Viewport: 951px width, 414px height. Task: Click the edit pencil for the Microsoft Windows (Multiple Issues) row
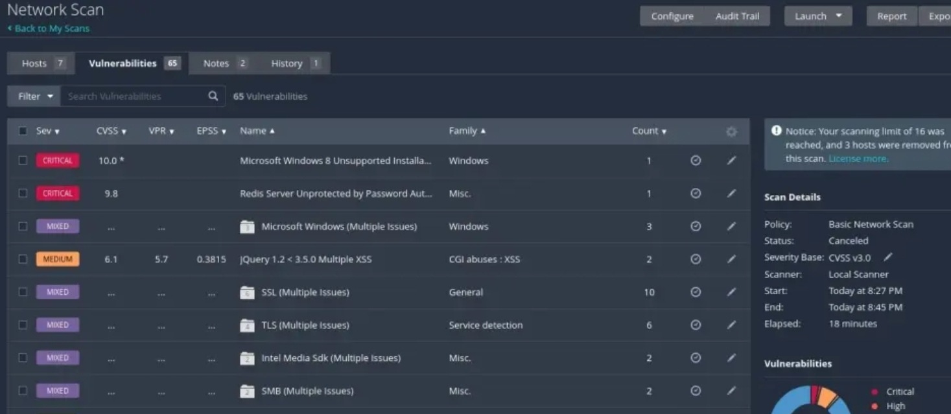(731, 226)
